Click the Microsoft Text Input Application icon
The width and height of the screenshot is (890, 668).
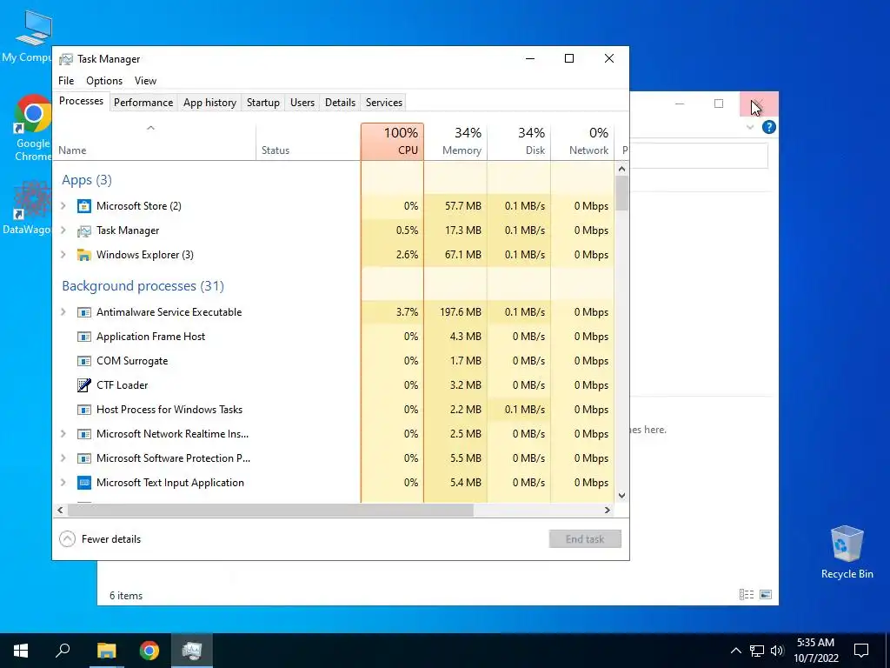coord(84,483)
